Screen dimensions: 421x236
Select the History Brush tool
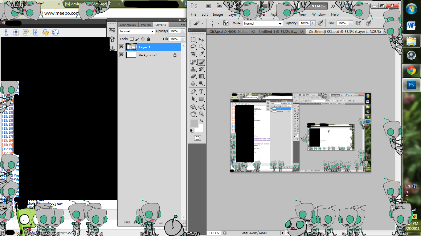[x=201, y=69]
